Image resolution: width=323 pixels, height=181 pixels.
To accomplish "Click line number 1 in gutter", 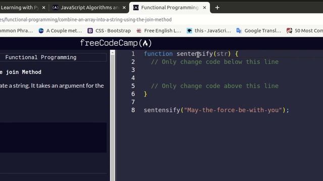I will click(133, 54).
